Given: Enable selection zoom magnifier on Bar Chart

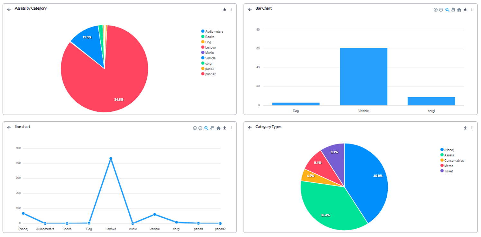Looking at the screenshot, I should [447, 10].
